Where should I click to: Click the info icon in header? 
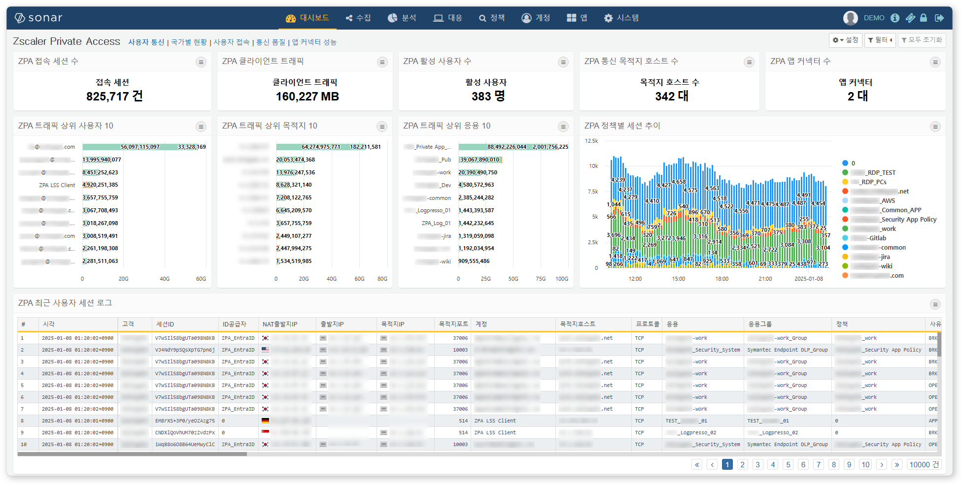(895, 18)
